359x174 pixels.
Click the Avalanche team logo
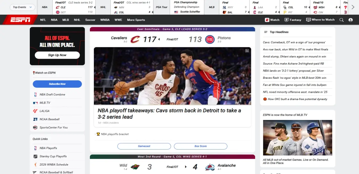(210, 167)
